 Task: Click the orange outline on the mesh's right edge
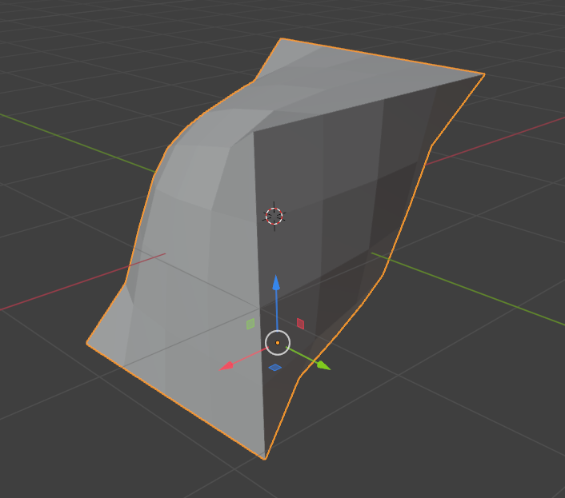(x=408, y=209)
